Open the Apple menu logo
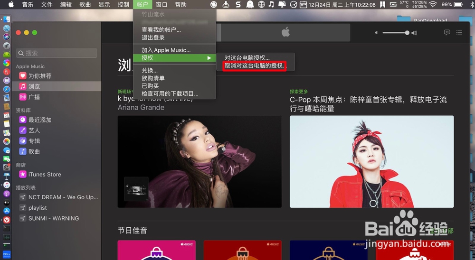 point(11,4)
